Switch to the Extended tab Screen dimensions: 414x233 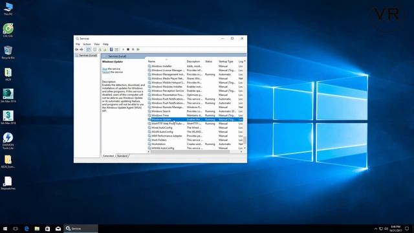109,156
